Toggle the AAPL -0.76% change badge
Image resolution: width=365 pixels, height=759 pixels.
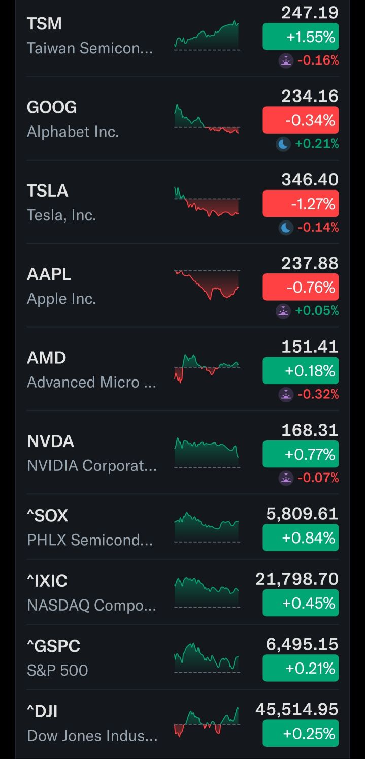pyautogui.click(x=301, y=287)
